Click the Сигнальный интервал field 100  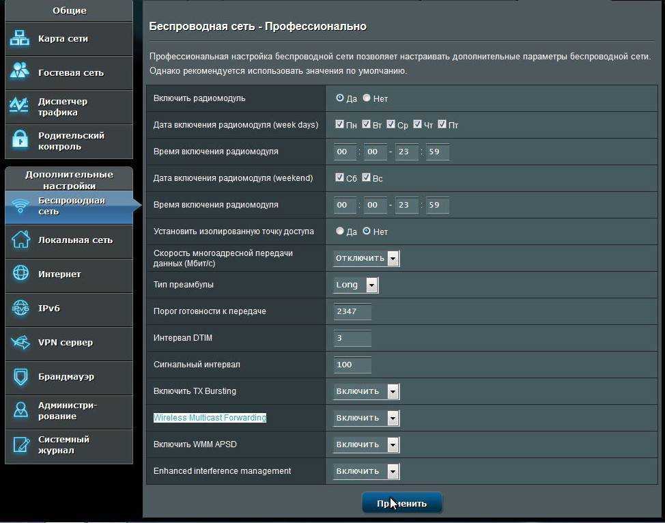(352, 365)
